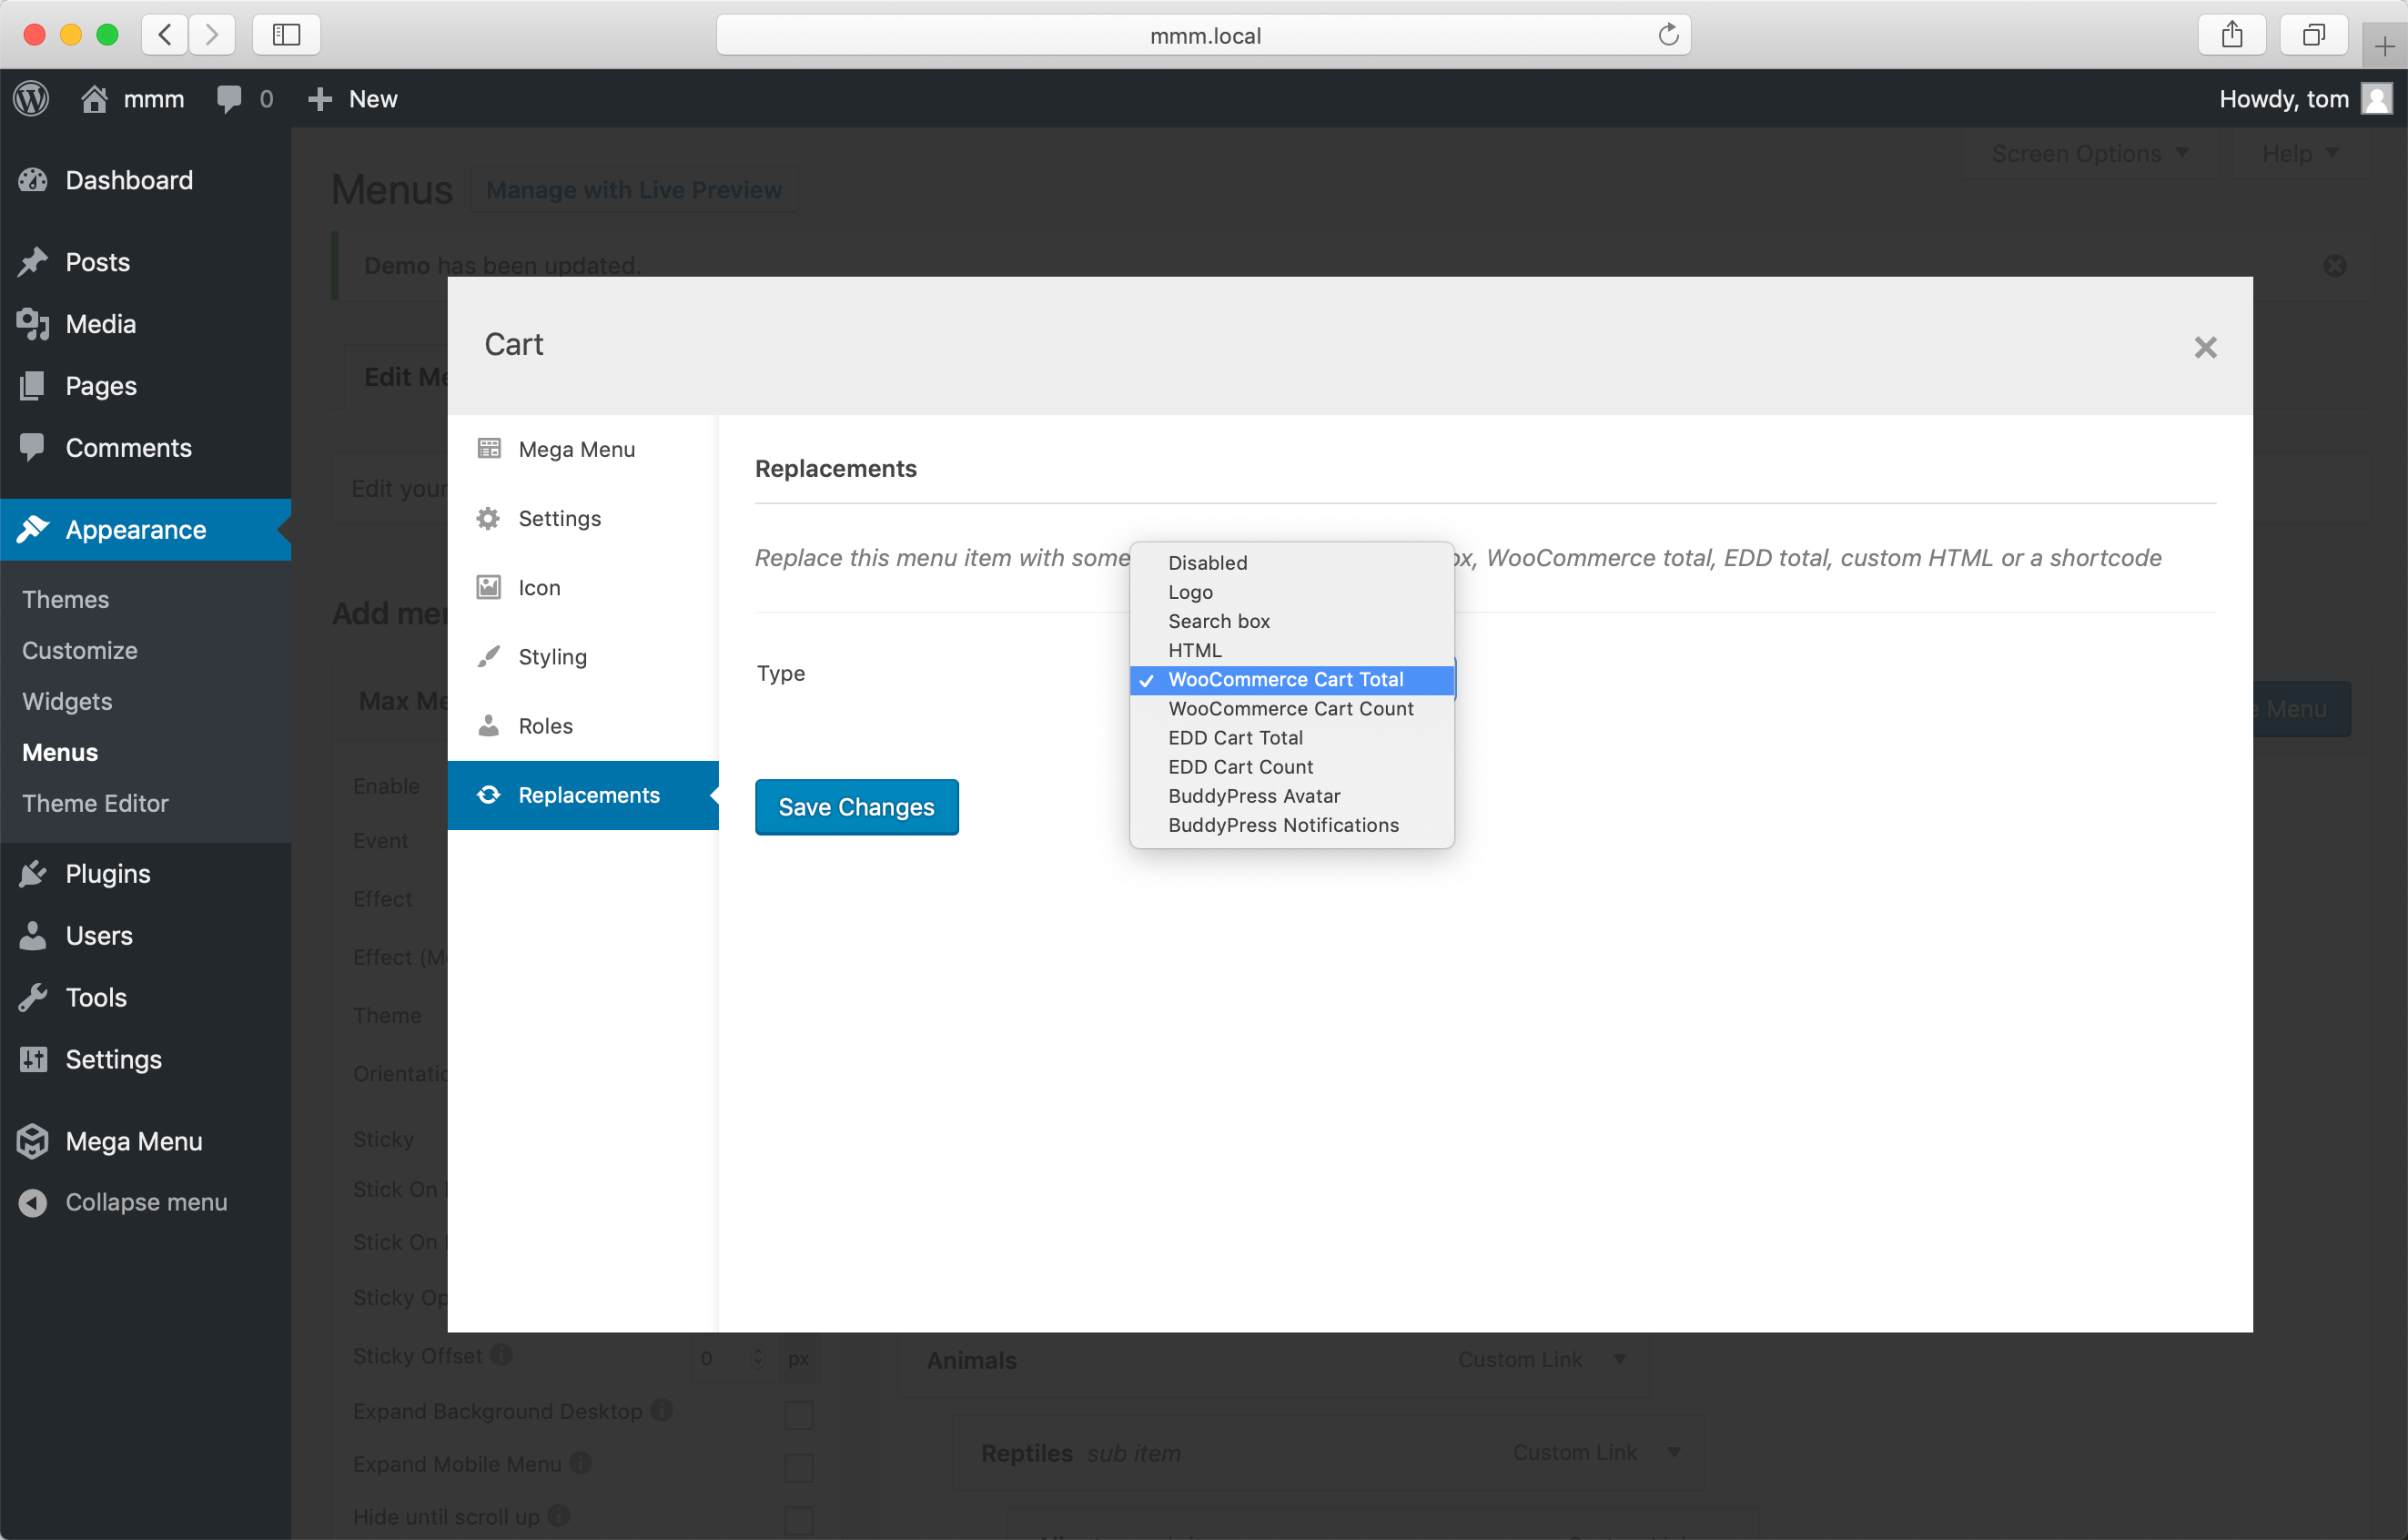
Task: Open the Menus submenu link
Action: tap(60, 752)
